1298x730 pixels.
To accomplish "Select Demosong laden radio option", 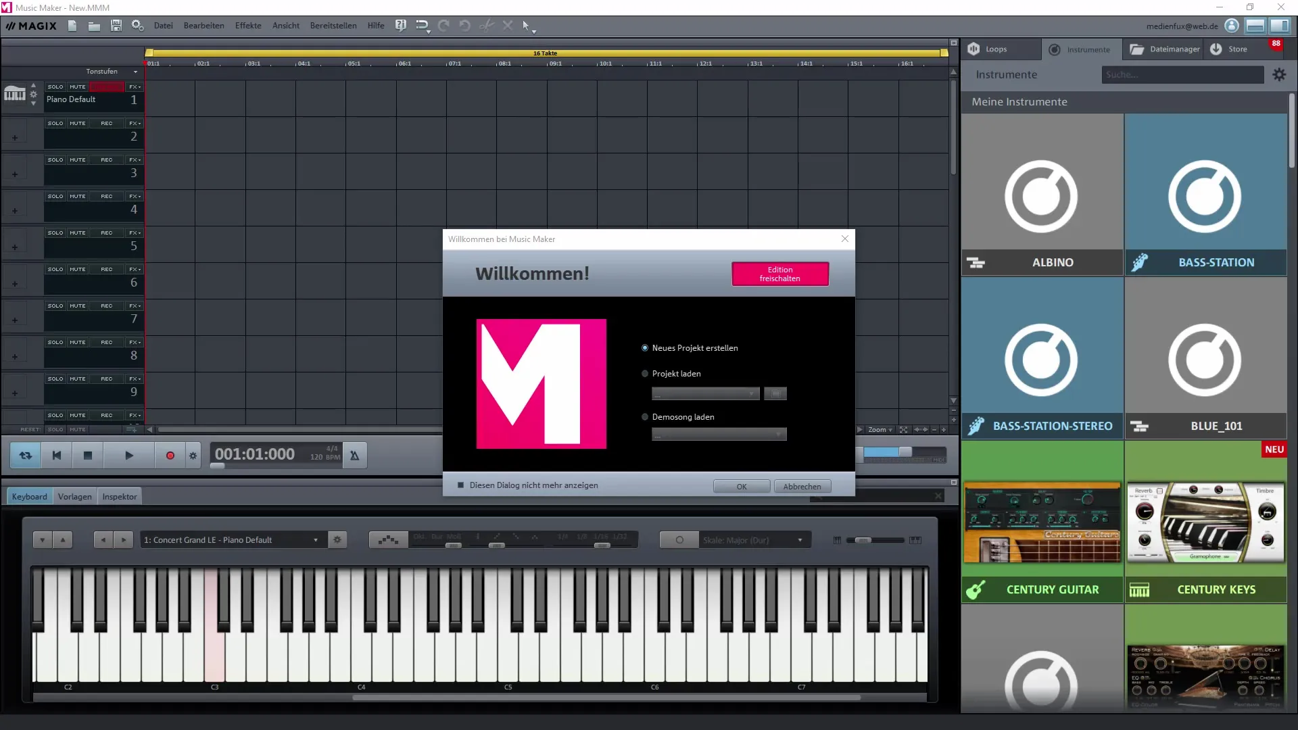I will tap(645, 417).
